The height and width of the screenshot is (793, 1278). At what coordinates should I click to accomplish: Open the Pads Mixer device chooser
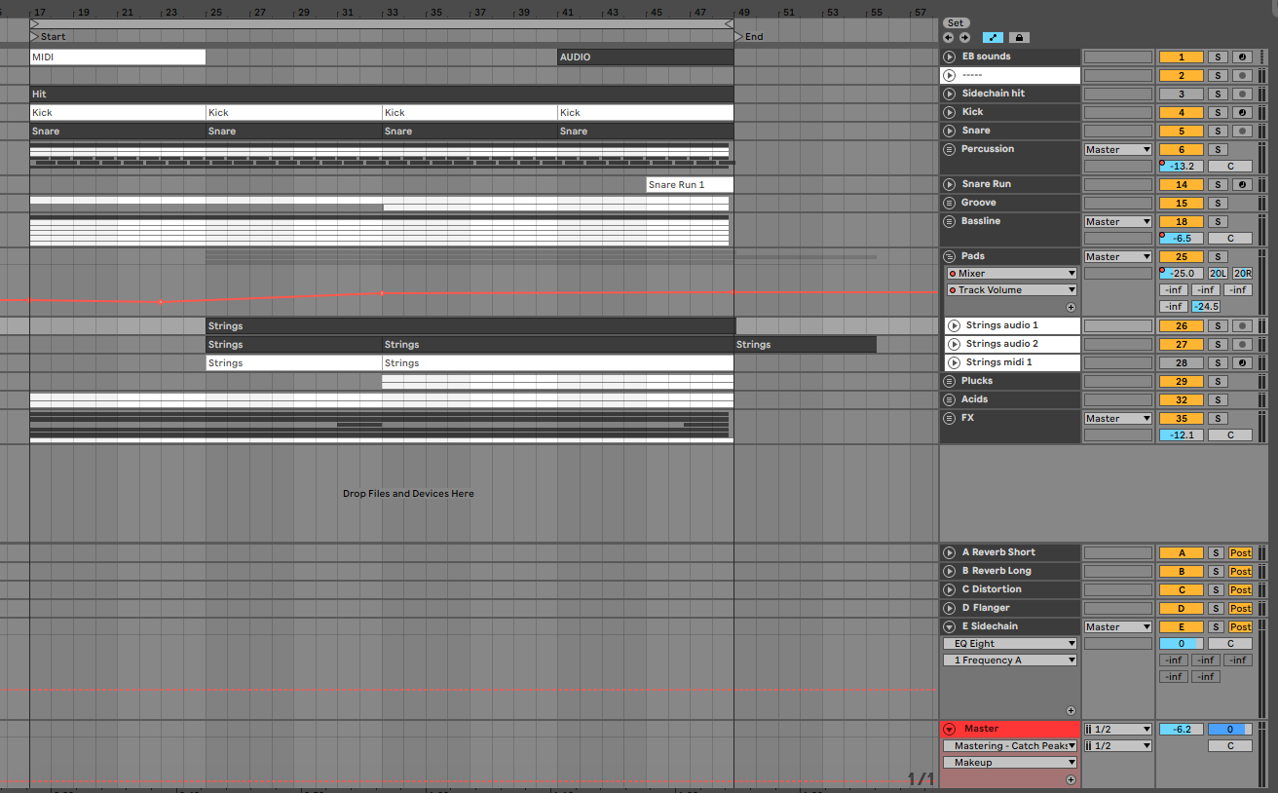(1010, 274)
